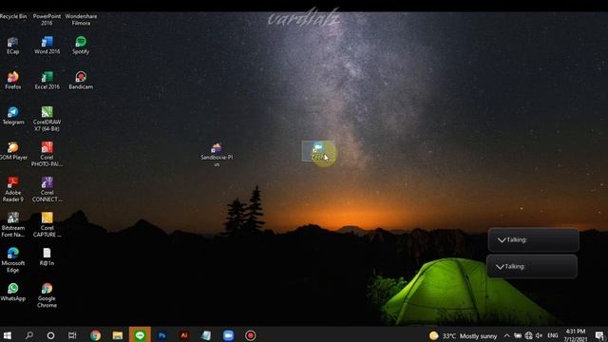
Task: Select the Wondershare Filmora desktop shortcut
Action: point(81,19)
